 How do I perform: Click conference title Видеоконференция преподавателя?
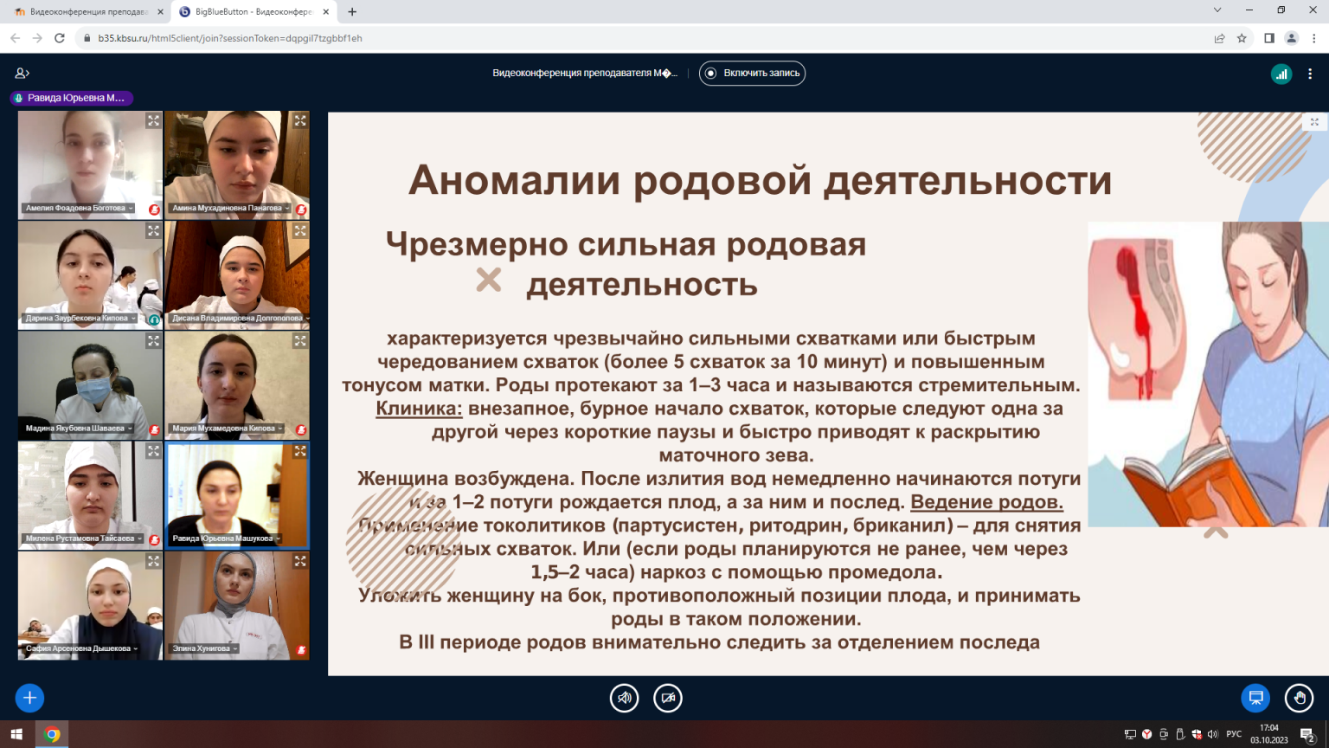coord(585,74)
